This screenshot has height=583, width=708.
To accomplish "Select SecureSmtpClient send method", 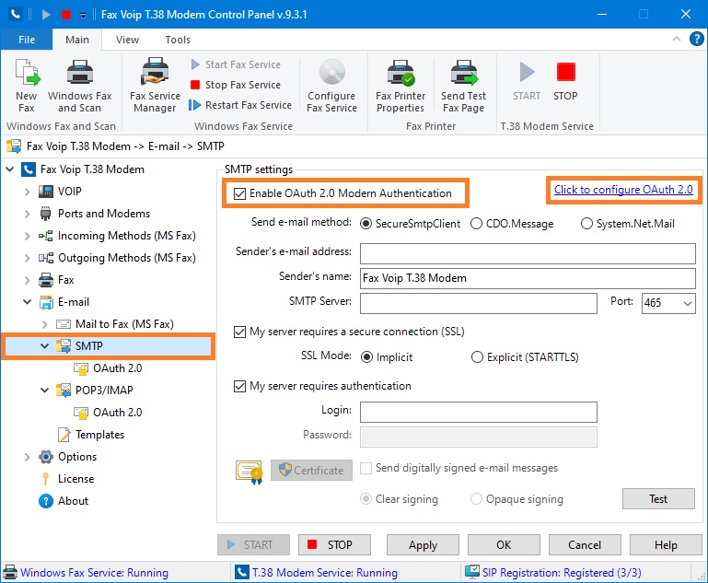I will pos(366,224).
